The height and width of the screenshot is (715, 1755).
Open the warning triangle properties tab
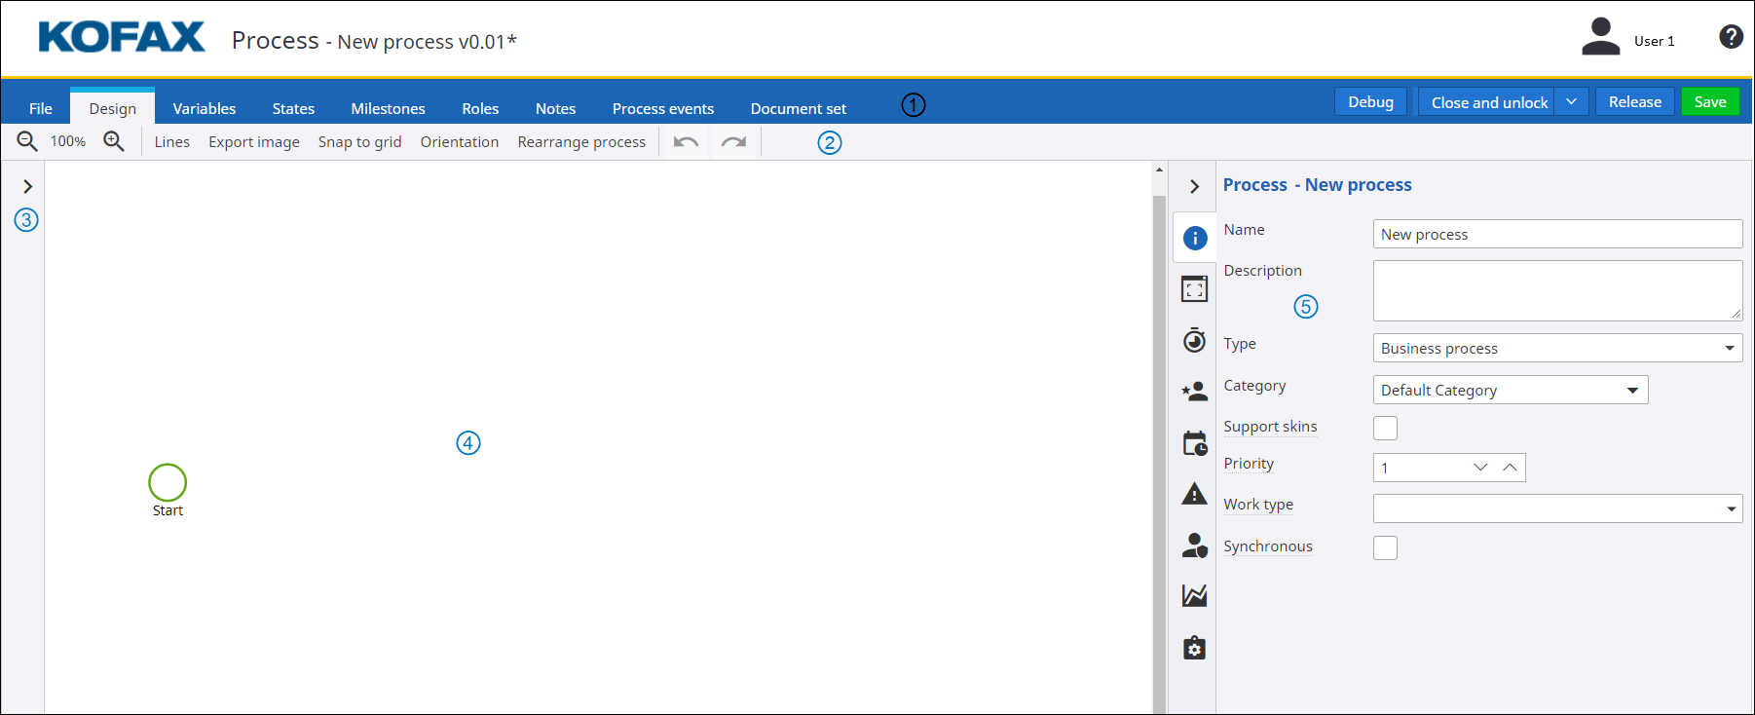click(x=1194, y=494)
